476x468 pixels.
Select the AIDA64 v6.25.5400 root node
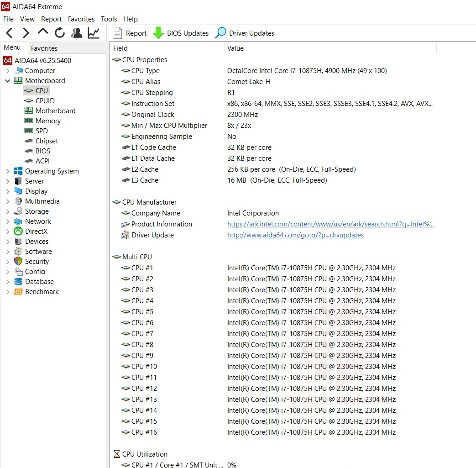click(x=37, y=60)
